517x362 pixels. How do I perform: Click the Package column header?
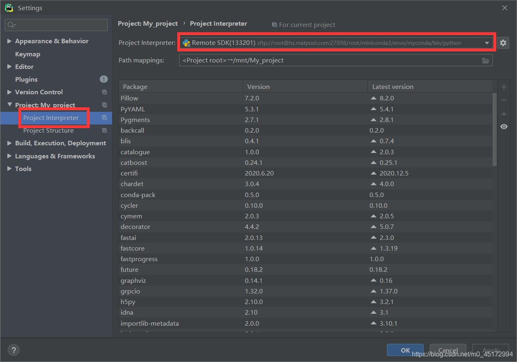[181, 87]
